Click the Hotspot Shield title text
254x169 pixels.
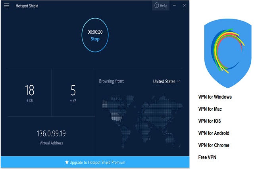[27, 6]
